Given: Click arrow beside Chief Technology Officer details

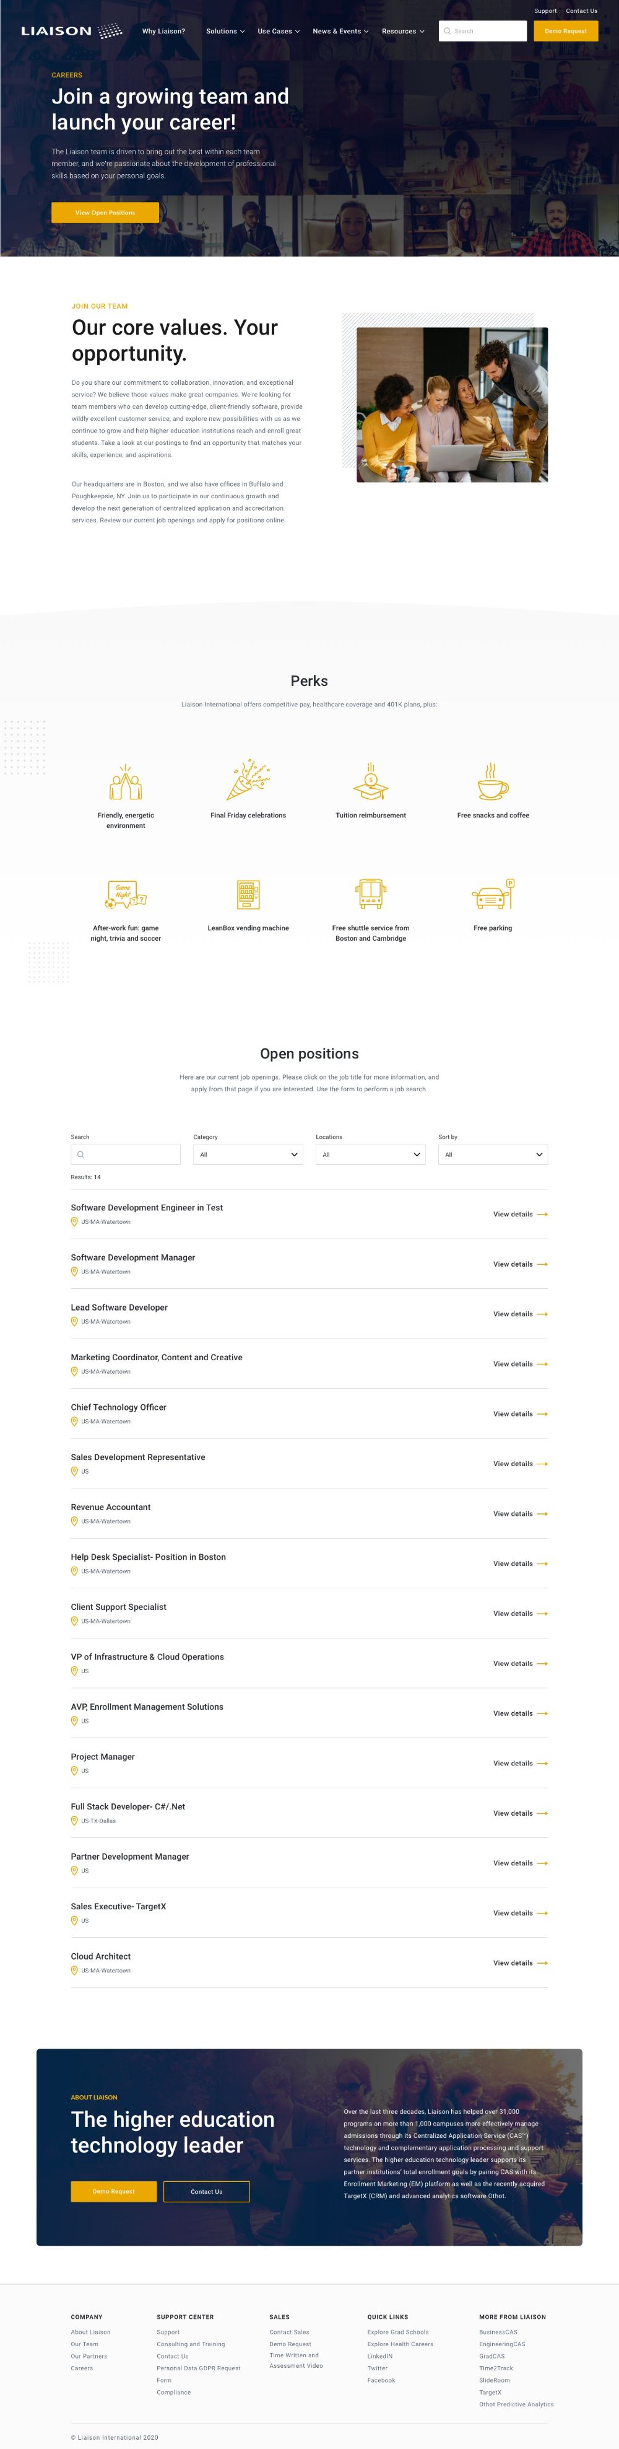Looking at the screenshot, I should [x=542, y=1414].
